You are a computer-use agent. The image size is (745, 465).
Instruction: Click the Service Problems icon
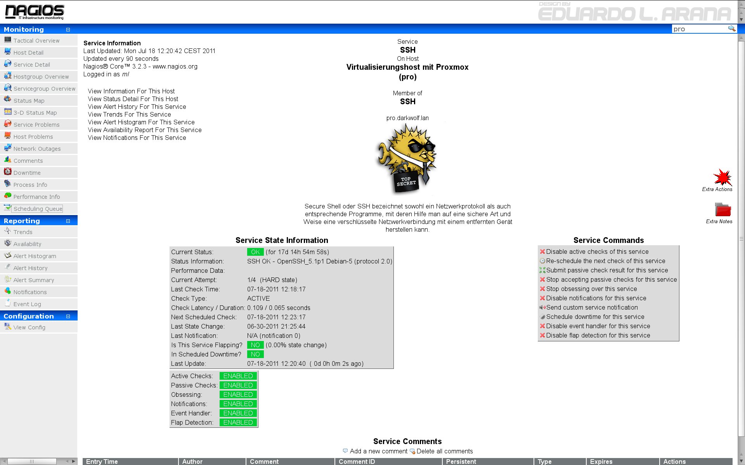(x=8, y=124)
